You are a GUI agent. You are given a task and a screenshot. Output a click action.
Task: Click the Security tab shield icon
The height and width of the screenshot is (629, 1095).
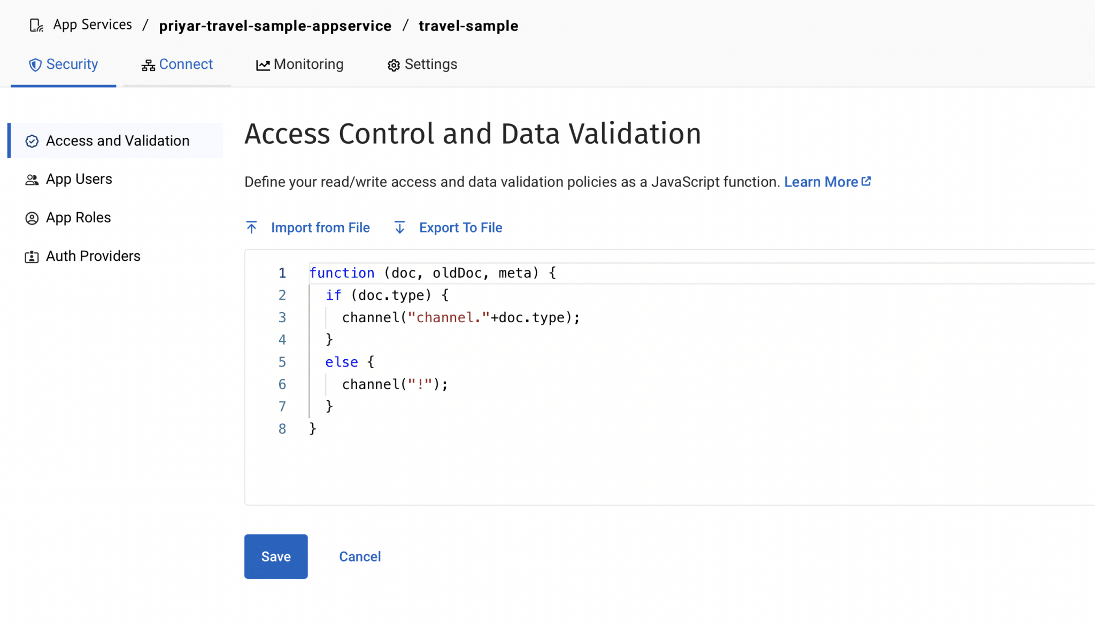[x=35, y=64]
